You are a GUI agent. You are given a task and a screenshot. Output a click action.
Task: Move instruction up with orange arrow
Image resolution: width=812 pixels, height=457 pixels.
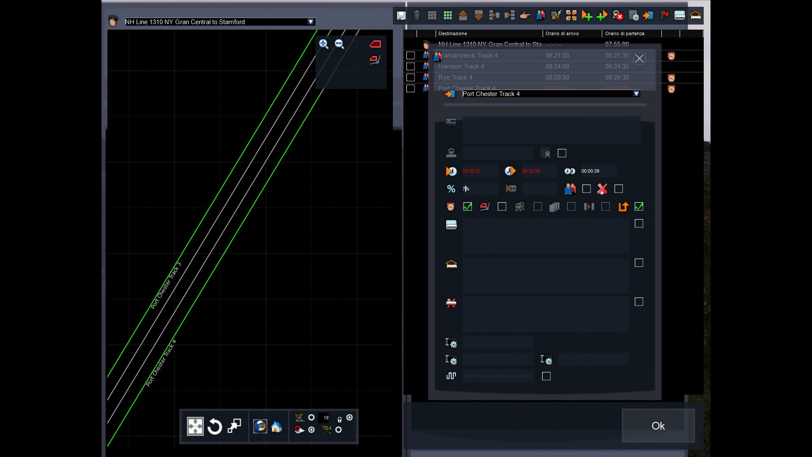click(x=463, y=16)
